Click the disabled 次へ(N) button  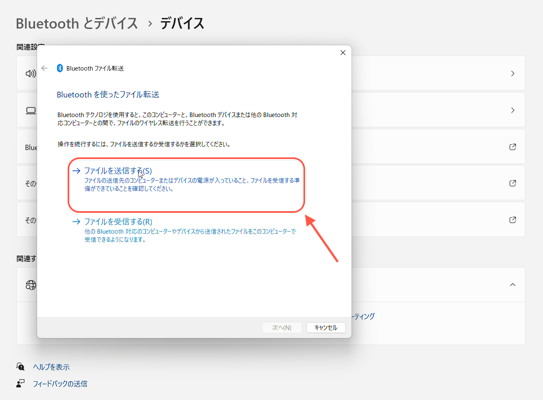point(282,327)
